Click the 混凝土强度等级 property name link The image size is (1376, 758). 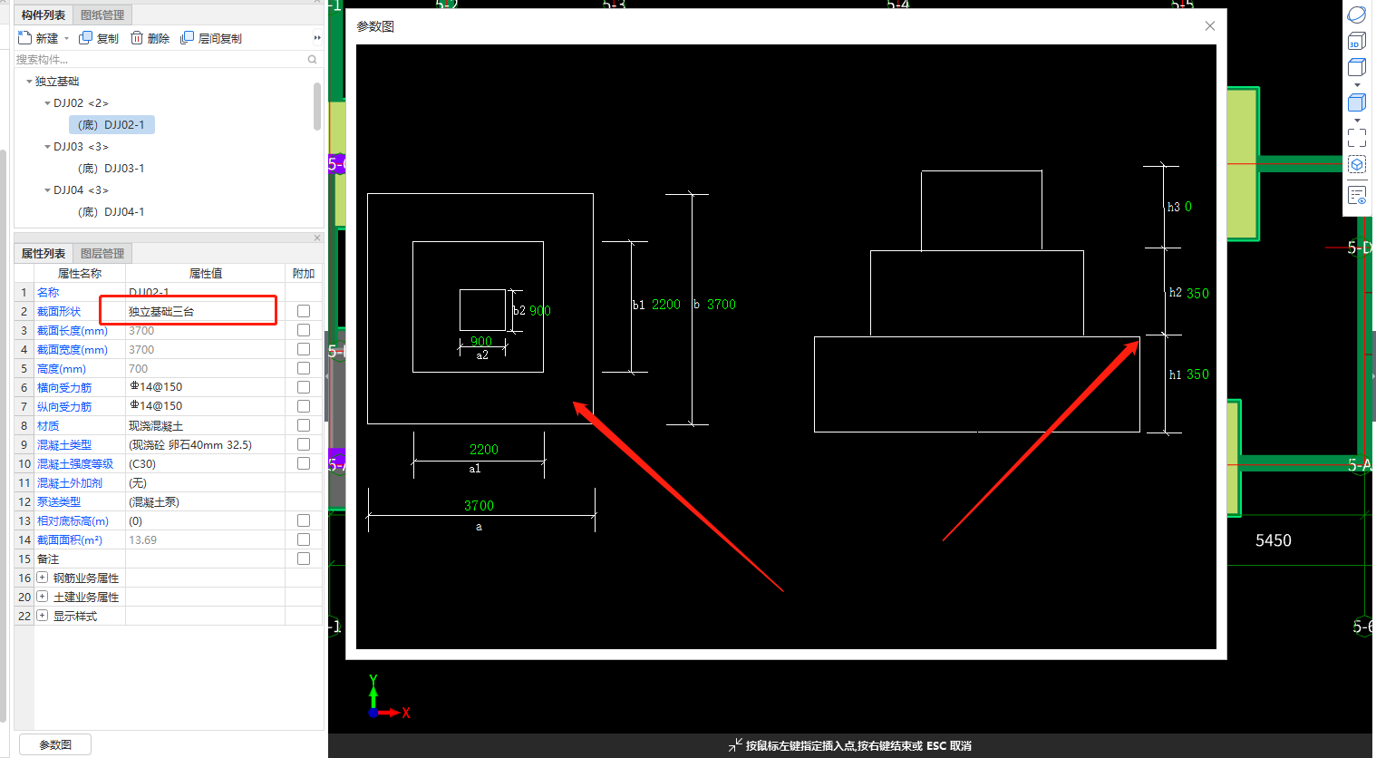75,463
